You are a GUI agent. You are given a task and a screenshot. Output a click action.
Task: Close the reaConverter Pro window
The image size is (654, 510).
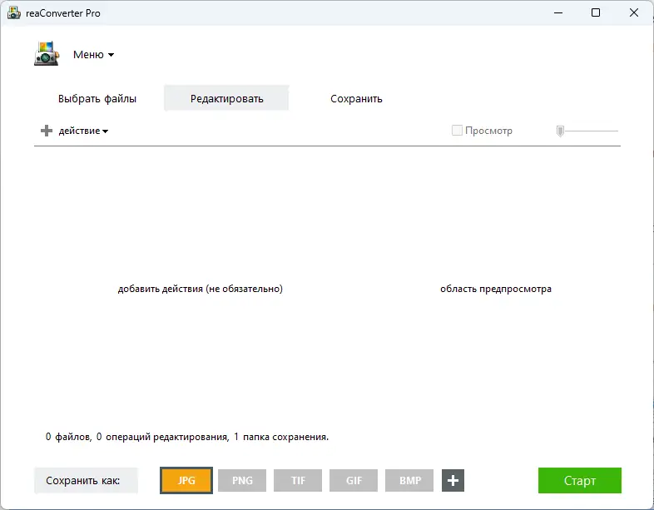(x=634, y=13)
